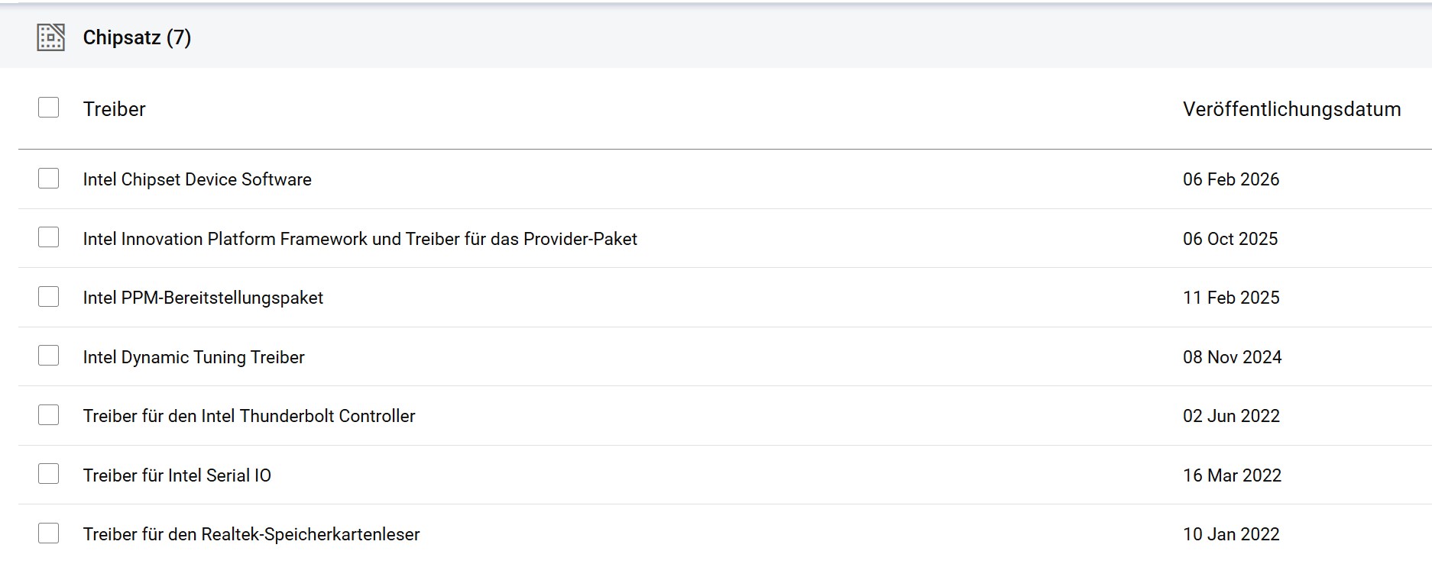Click the Veröffentlichungsdatum column header
Screen dimensions: 1432x580
click(1291, 109)
